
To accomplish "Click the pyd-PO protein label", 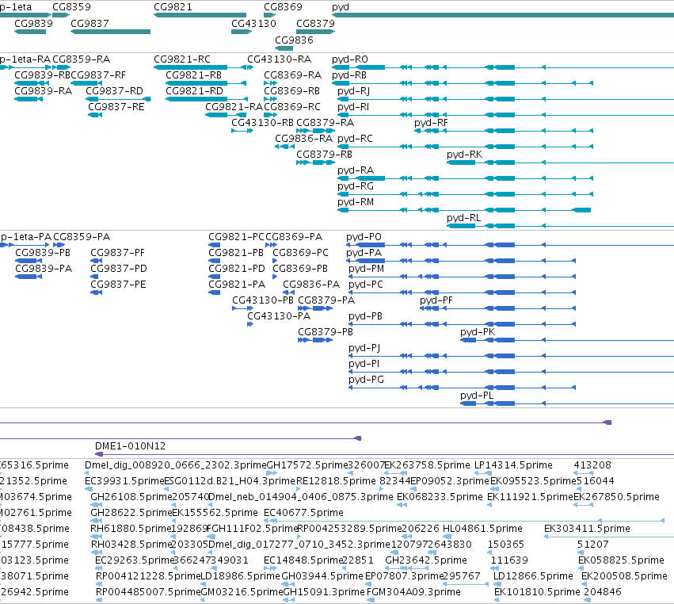I will pyautogui.click(x=364, y=237).
